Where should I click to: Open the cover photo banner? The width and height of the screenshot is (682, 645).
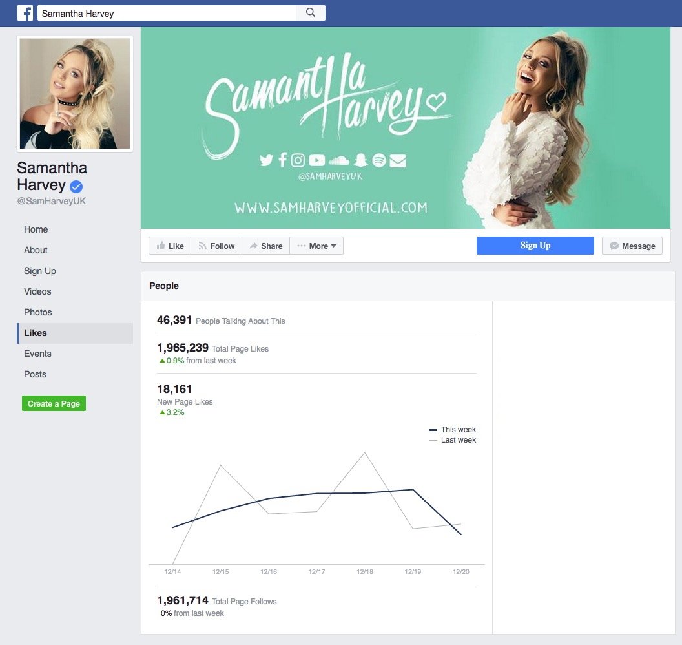tap(406, 128)
